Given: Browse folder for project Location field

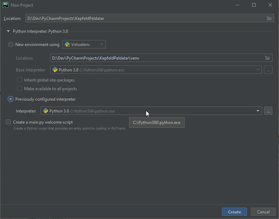Looking at the screenshot, I should coord(269,18).
